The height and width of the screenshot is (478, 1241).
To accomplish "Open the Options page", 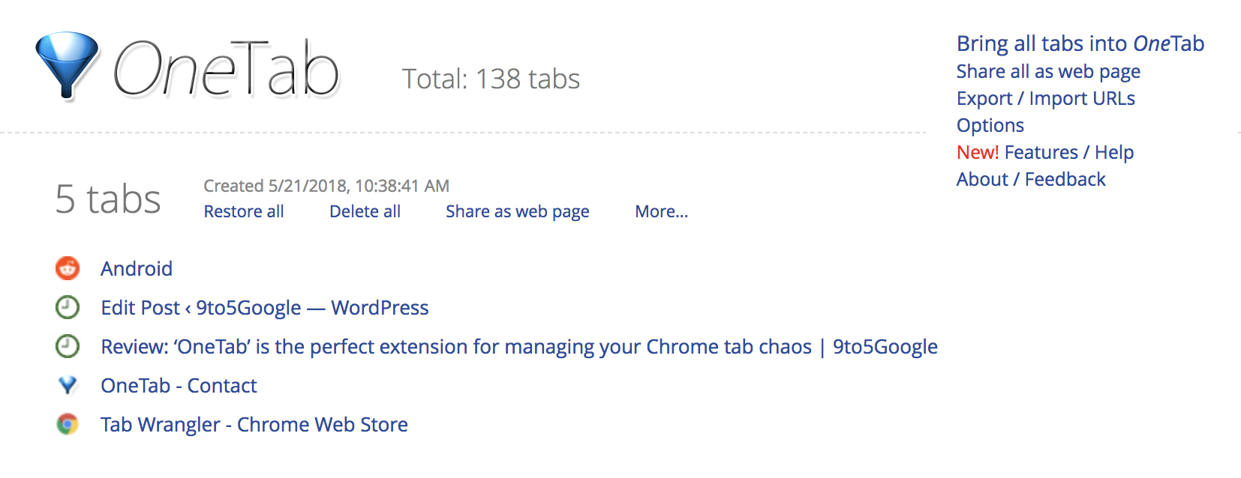I will click(x=990, y=125).
